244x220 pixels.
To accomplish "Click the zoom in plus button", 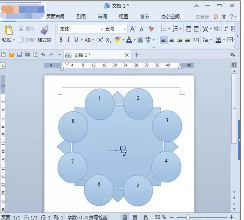I will coord(231,217).
